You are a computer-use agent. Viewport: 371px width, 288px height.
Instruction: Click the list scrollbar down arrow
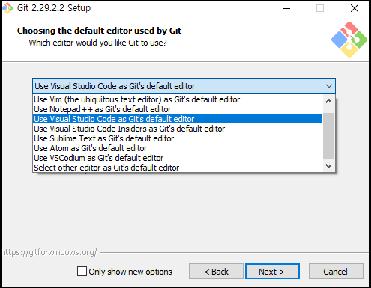(329, 166)
